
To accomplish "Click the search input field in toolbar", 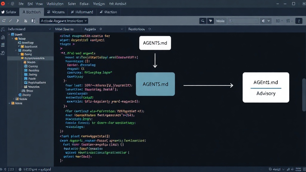I will point(243,21).
